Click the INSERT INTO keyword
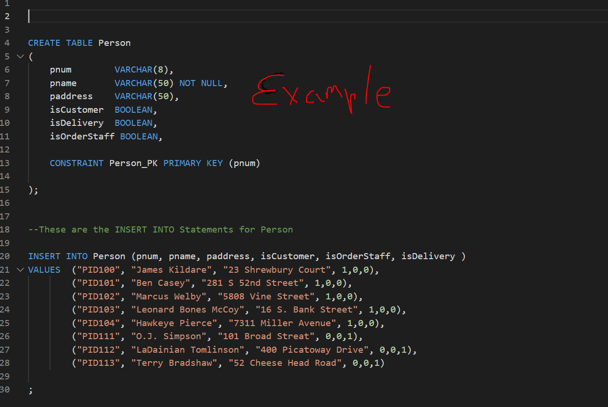The height and width of the screenshot is (407, 608). click(x=59, y=256)
